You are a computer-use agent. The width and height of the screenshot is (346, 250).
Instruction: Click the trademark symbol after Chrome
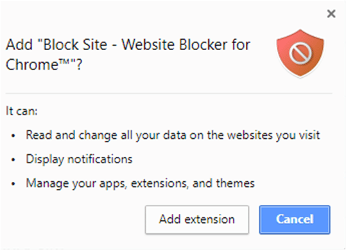point(64,62)
